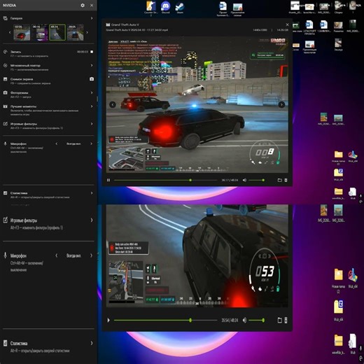Play the video stopped at 35:54
The height and width of the screenshot is (364, 364).
pos(108,321)
